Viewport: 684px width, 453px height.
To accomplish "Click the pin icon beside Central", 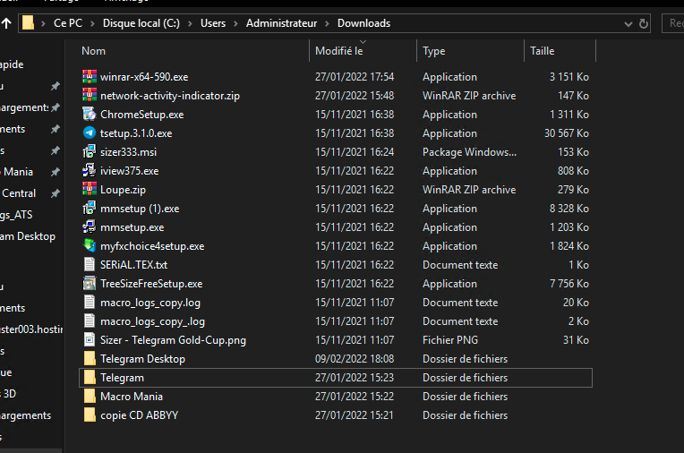I will pos(55,193).
